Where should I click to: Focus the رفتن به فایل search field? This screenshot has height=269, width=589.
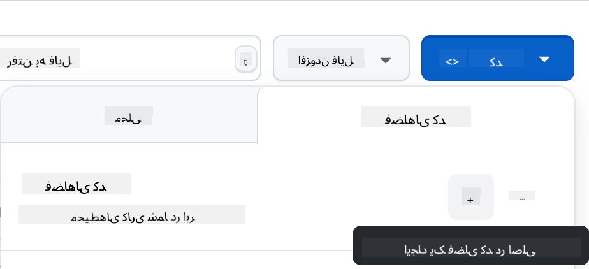[115, 60]
